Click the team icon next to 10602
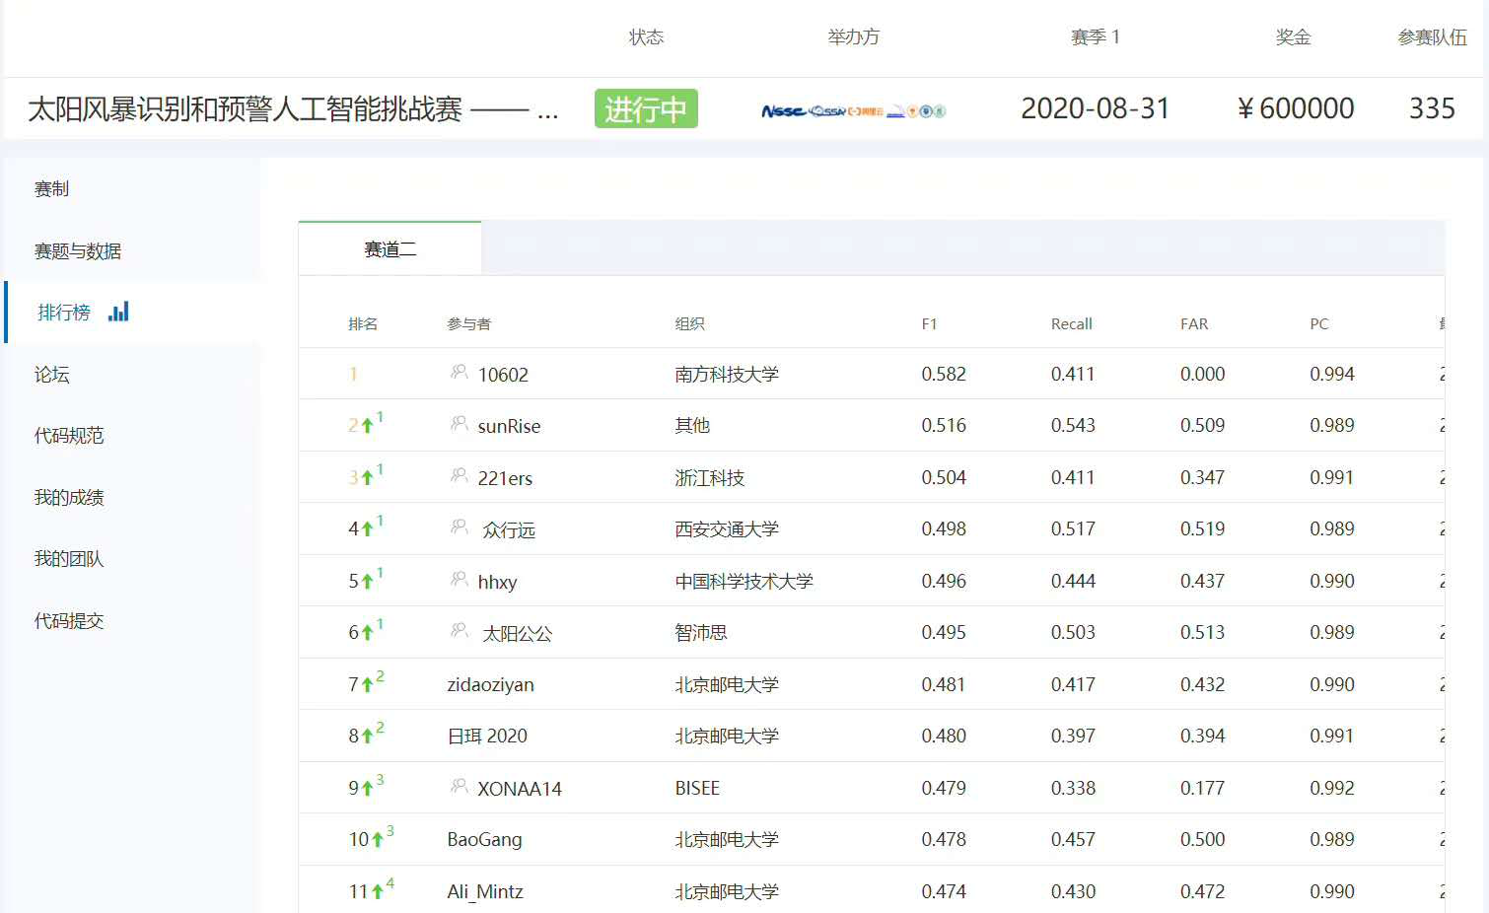The height and width of the screenshot is (913, 1489). click(459, 372)
